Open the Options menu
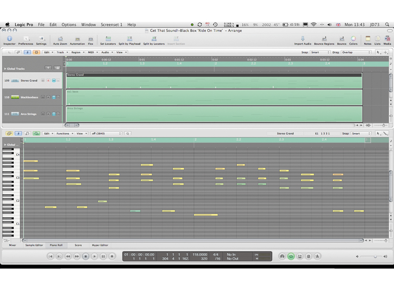The image size is (394, 296). pos(69,25)
